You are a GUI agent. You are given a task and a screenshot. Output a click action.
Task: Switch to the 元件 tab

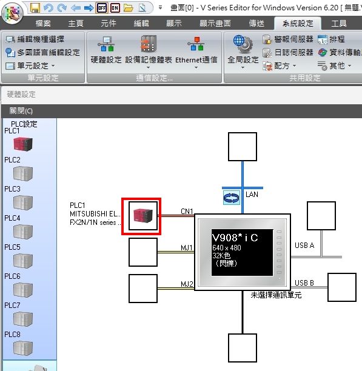point(109,23)
